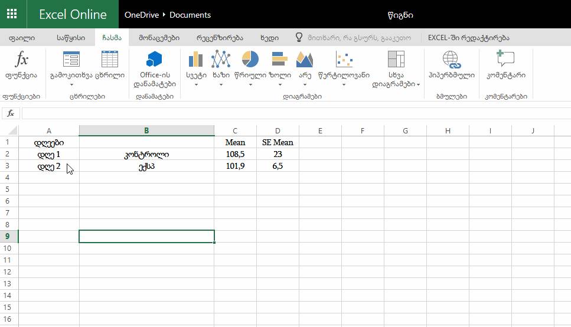Click the select-all corner triangle
The image size is (571, 327).
pyautogui.click(x=12, y=130)
